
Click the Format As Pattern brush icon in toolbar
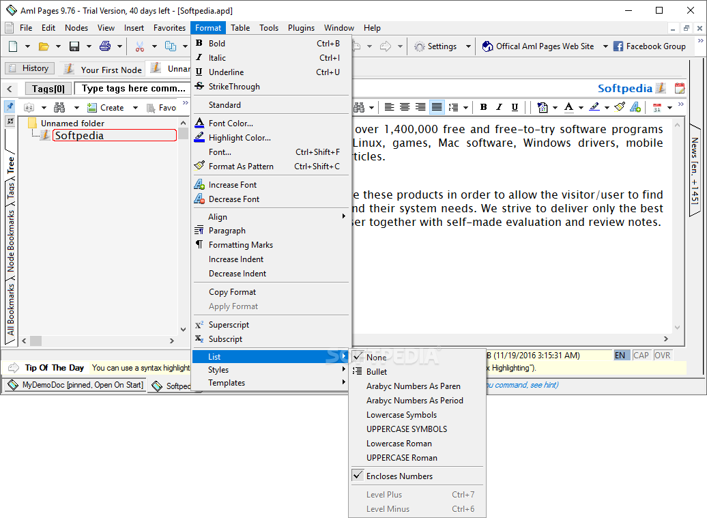[620, 107]
